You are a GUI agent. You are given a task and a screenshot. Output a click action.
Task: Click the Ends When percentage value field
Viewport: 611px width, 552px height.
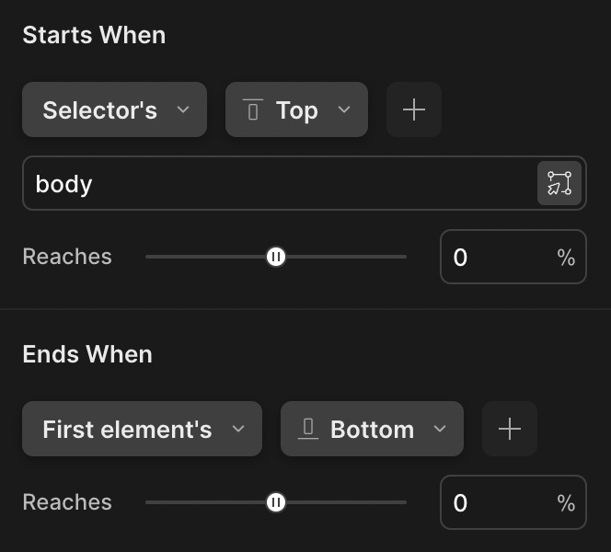pyautogui.click(x=513, y=502)
